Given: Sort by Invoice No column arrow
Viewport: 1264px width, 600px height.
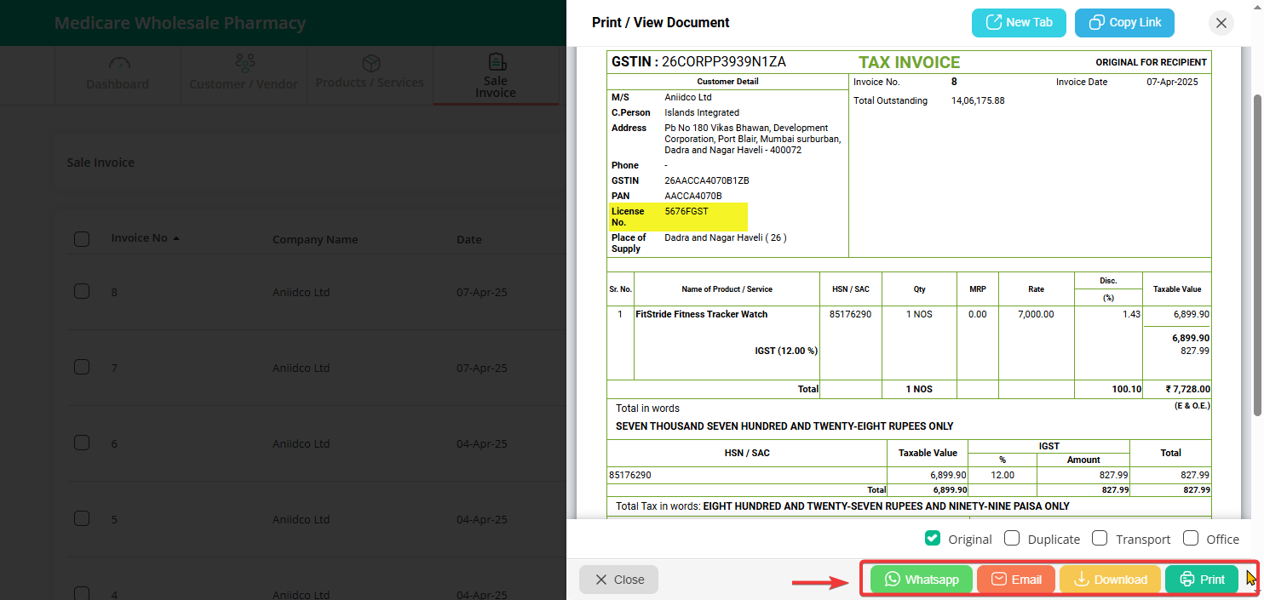Looking at the screenshot, I should click(x=176, y=239).
